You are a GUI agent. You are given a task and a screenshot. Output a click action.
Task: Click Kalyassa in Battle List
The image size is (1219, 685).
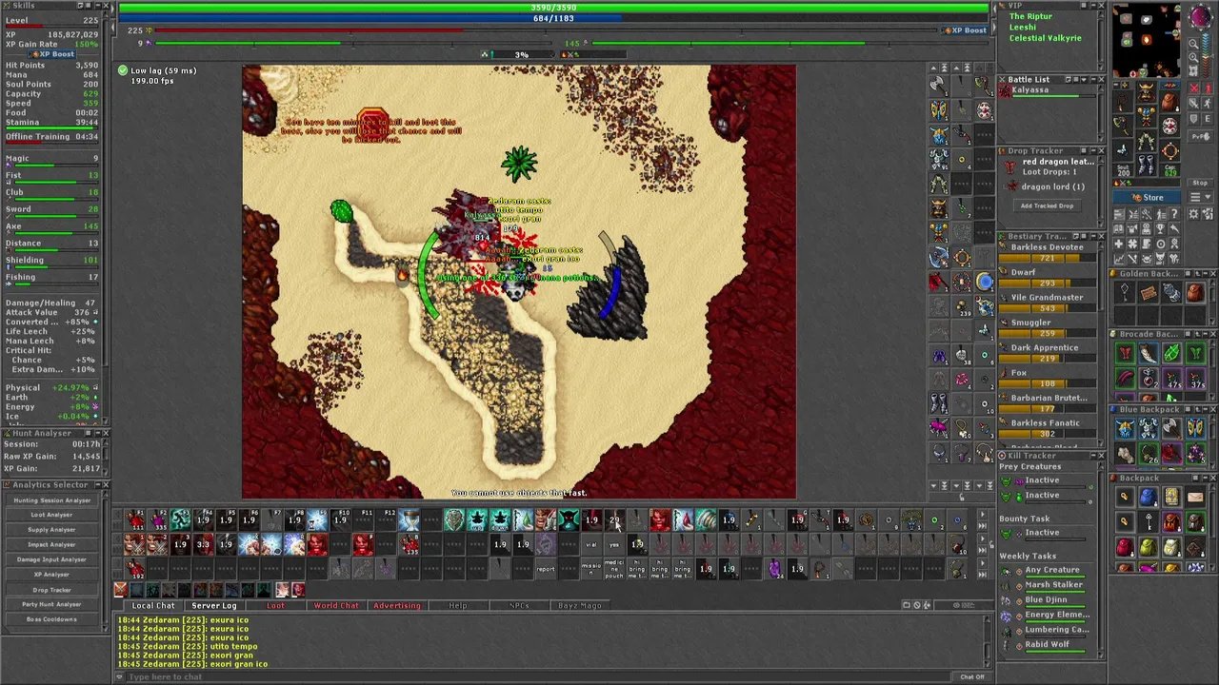coord(1045,91)
